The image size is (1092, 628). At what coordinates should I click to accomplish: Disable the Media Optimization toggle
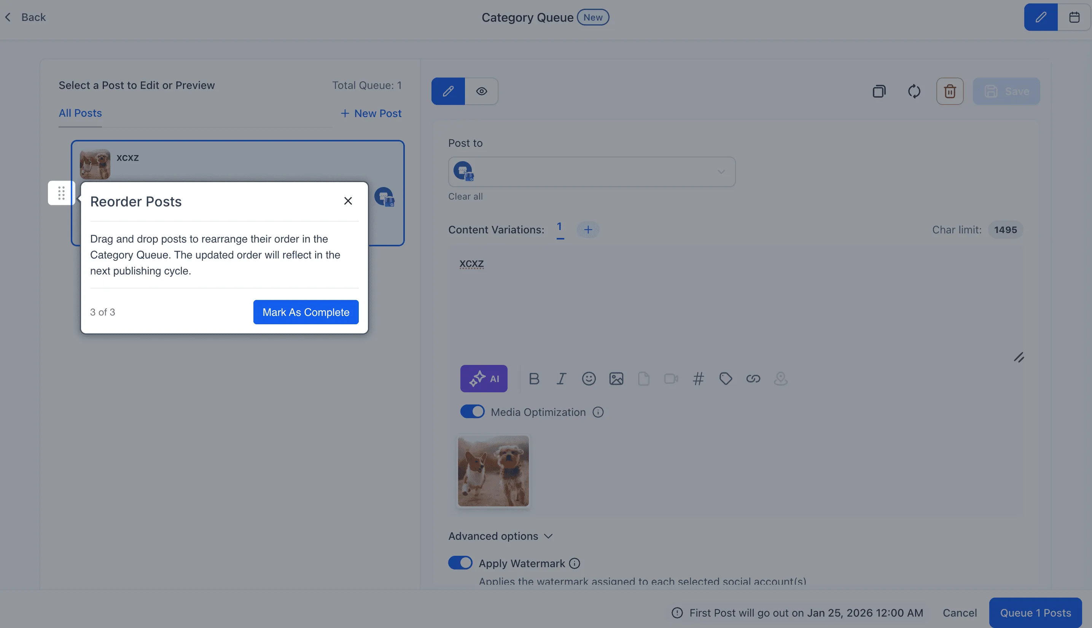click(x=472, y=411)
